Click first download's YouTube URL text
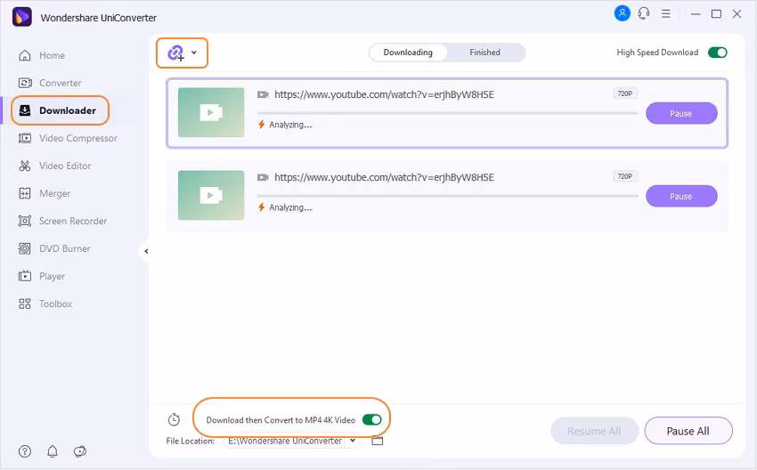This screenshot has height=470, width=757. (x=384, y=94)
